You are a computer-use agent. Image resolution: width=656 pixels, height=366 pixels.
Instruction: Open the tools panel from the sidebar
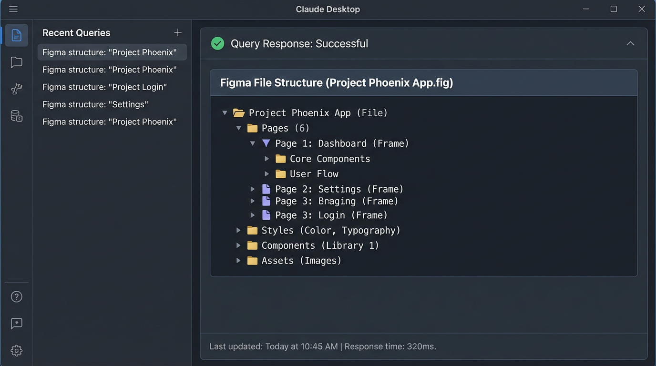(x=16, y=89)
